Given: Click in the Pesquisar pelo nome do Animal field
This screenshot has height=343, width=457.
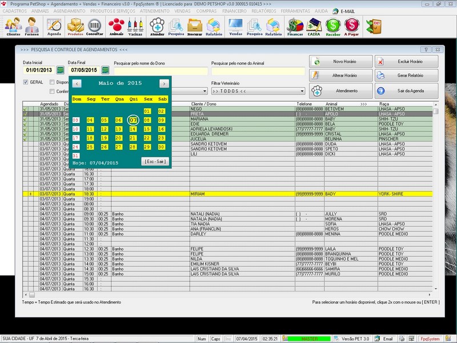Looking at the screenshot, I should [258, 71].
